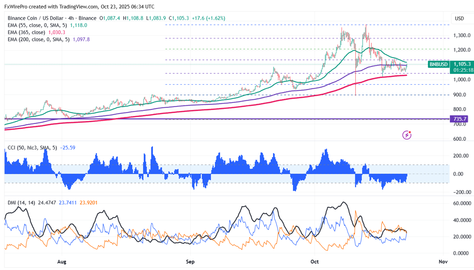The height and width of the screenshot is (270, 474).
Task: Select the BNBUSD symbol price tag
Action: click(439, 64)
